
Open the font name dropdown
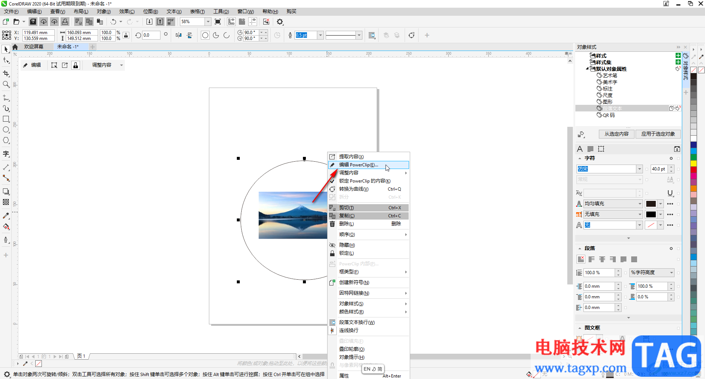tap(639, 169)
